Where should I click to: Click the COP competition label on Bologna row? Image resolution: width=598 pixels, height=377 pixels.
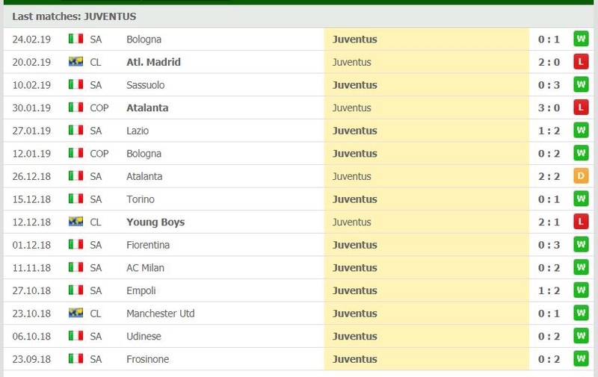[99, 154]
